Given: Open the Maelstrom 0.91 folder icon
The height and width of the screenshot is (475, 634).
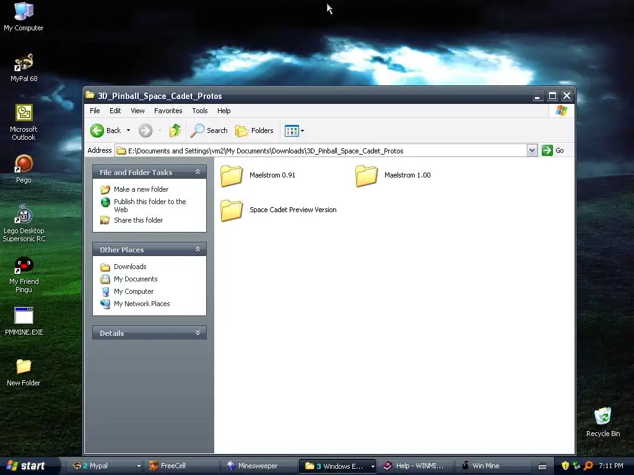Looking at the screenshot, I should (232, 176).
